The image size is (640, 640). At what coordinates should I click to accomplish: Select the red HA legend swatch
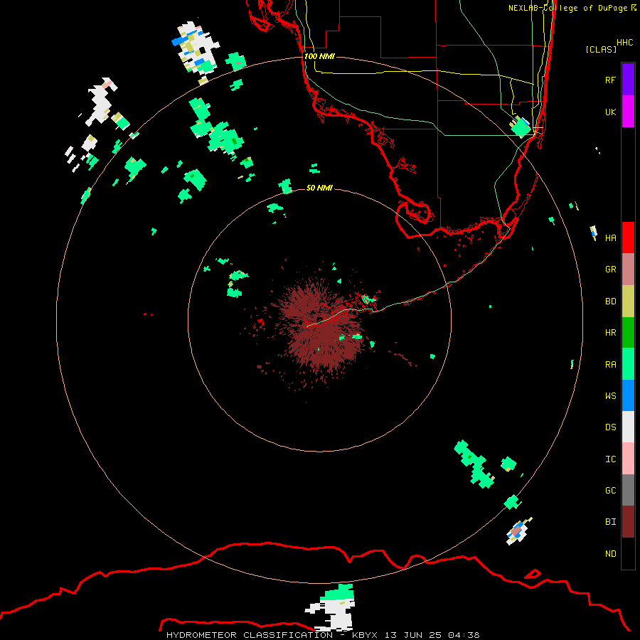pos(628,238)
